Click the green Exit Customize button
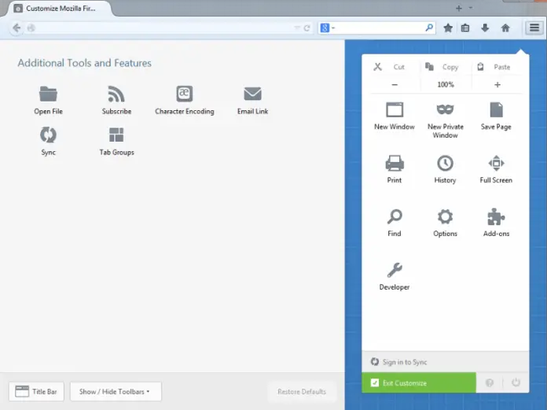The height and width of the screenshot is (410, 547). pyautogui.click(x=419, y=382)
